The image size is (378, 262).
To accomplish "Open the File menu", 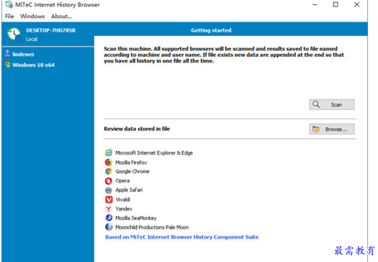I will [x=9, y=16].
